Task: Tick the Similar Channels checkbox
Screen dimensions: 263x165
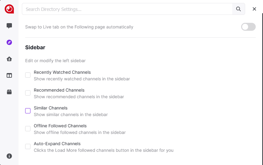Action: [x=28, y=111]
